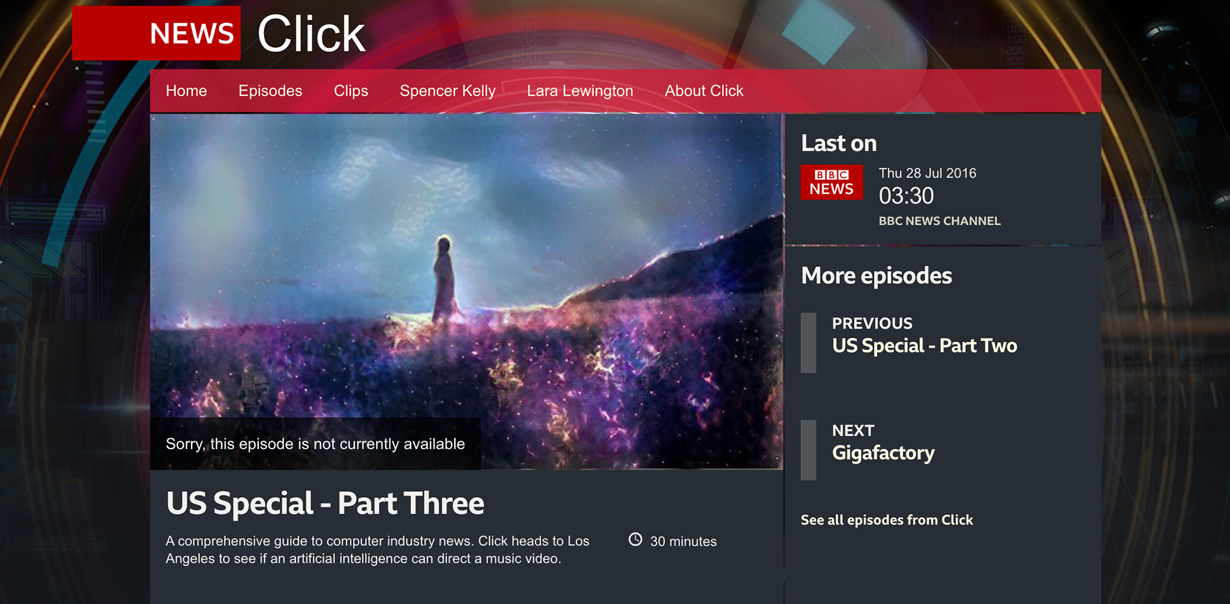
Task: Open previous episode US Special - Part Two
Action: (924, 346)
